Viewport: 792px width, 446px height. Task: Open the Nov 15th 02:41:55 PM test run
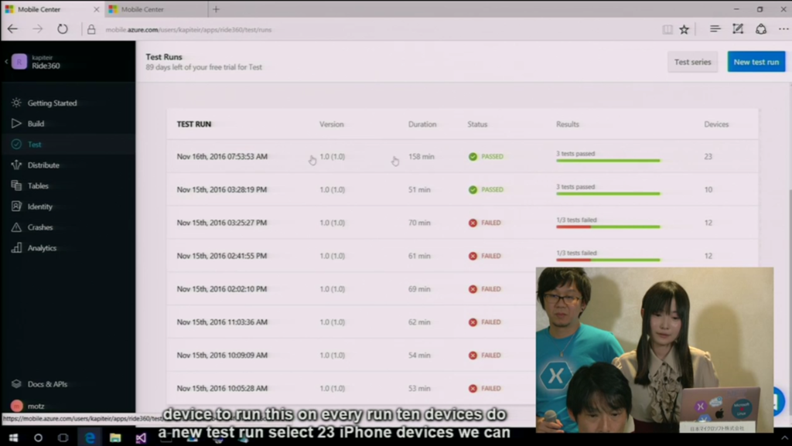coord(463,256)
